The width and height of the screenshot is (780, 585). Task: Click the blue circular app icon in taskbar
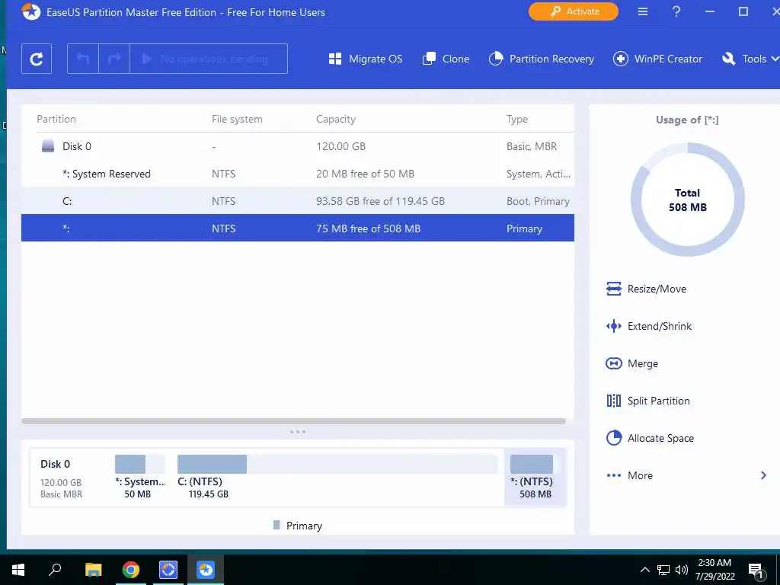coord(168,570)
